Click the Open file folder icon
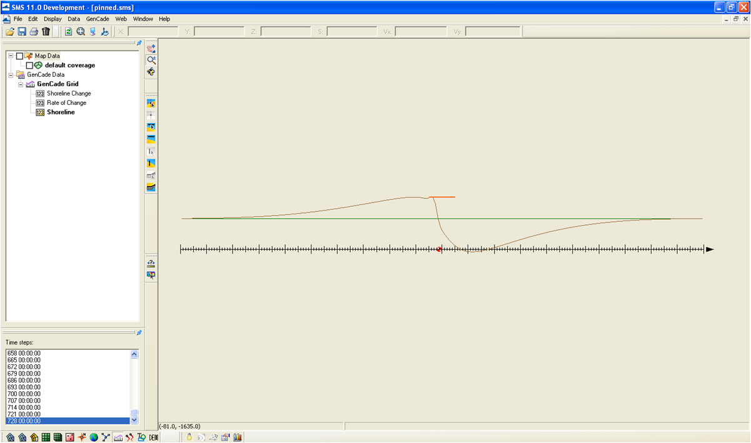The width and height of the screenshot is (751, 443). [9, 31]
